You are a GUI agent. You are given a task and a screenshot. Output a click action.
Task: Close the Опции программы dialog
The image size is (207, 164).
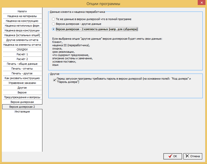tap(201, 3)
